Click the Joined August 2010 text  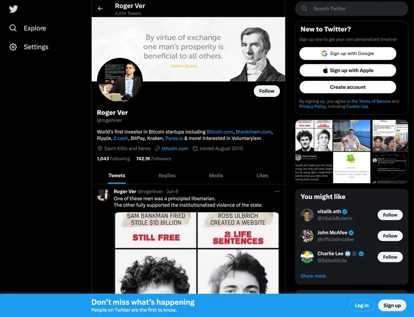[221, 148]
